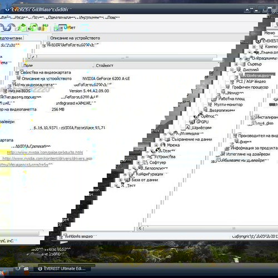Click the 256 MB value
278x278 pixels.
[58, 110]
